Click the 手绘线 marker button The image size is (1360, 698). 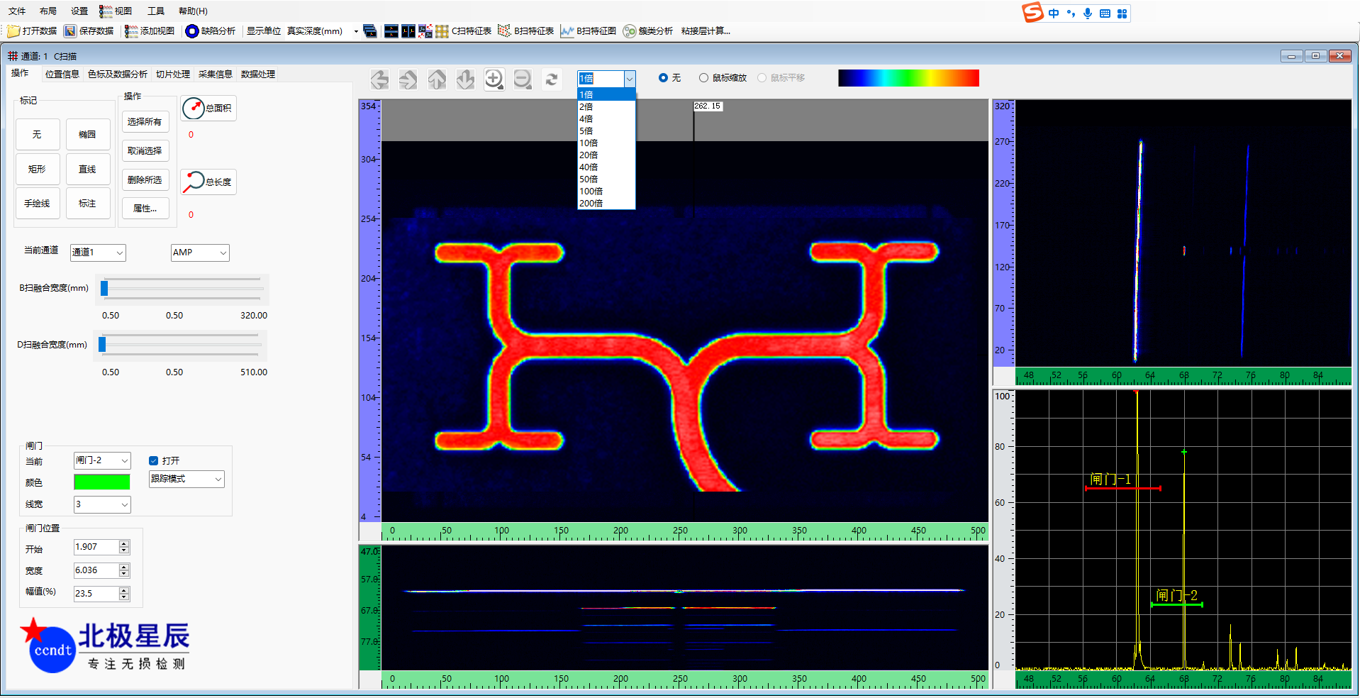(38, 204)
